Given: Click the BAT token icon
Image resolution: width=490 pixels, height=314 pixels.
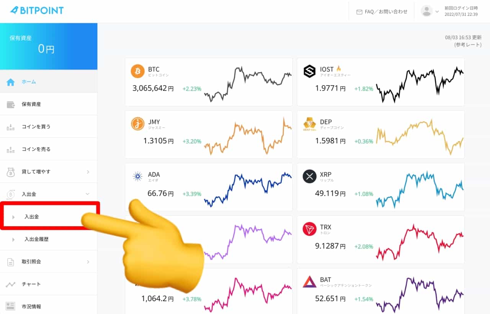Looking at the screenshot, I should (309, 282).
